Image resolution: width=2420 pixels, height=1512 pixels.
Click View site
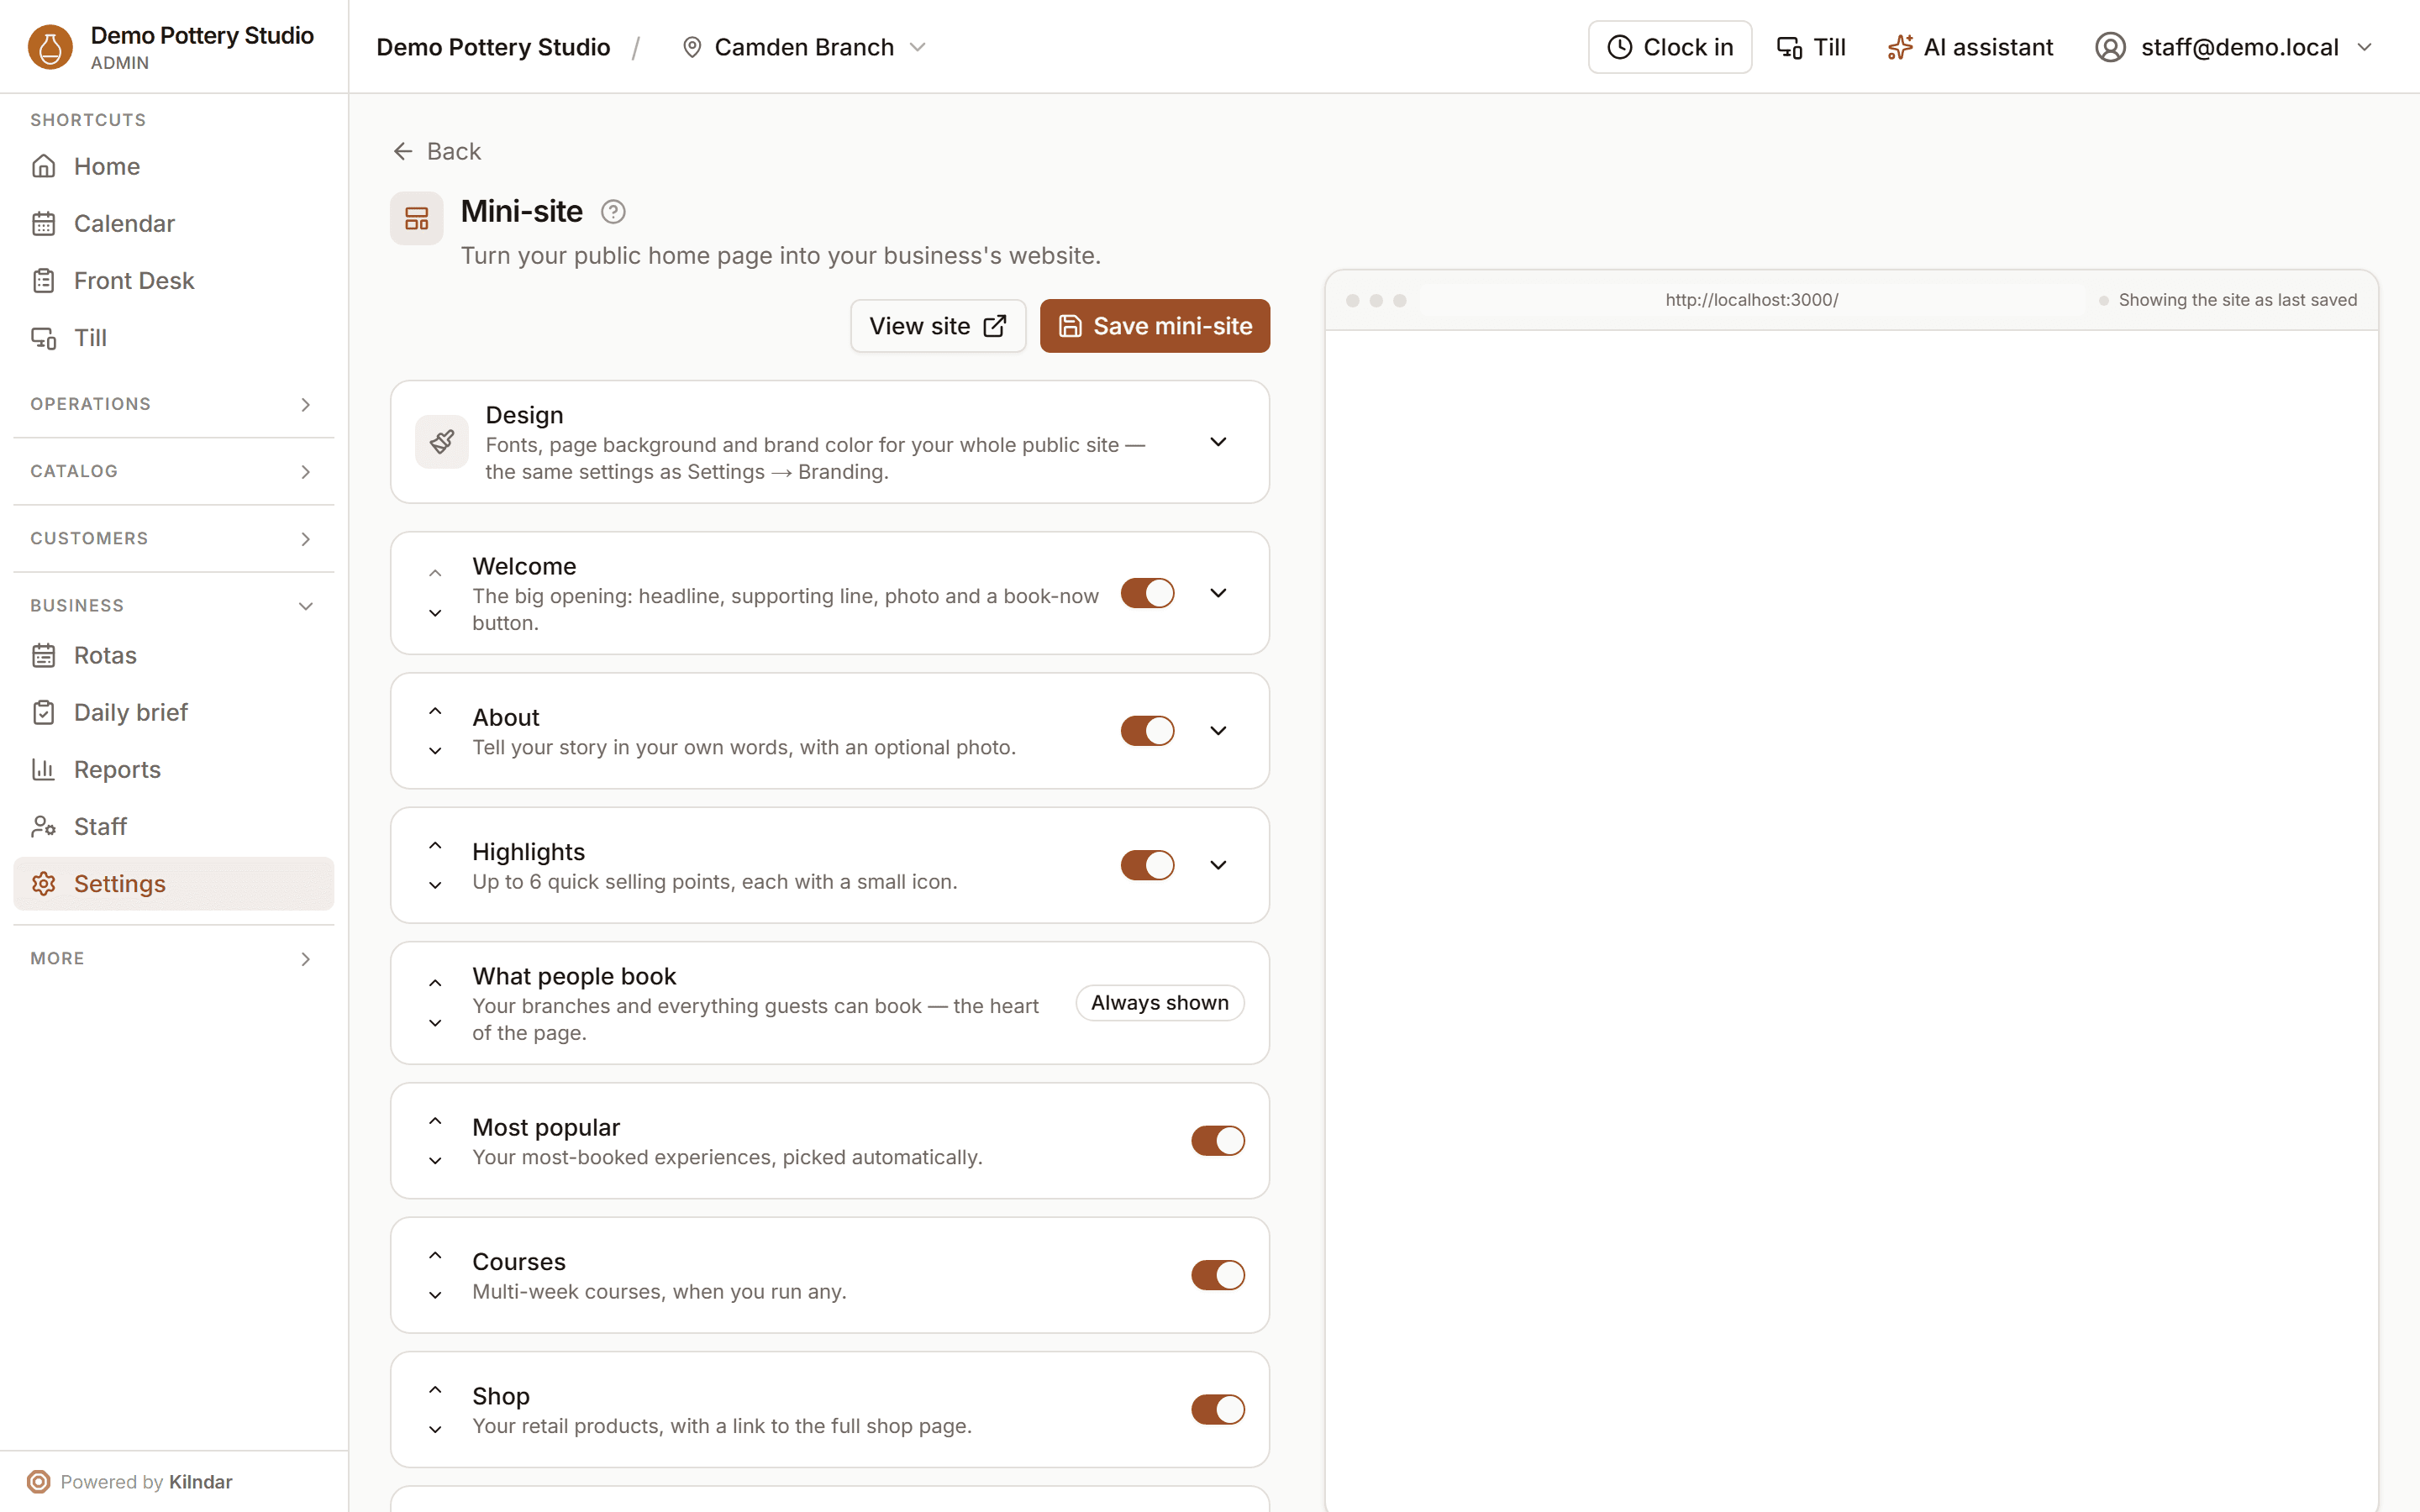point(938,326)
